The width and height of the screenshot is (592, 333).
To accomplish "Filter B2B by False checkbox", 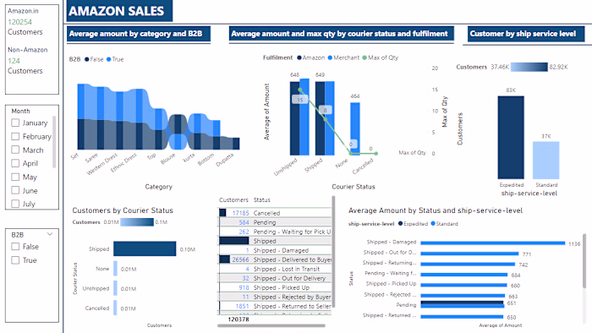I will (x=15, y=247).
